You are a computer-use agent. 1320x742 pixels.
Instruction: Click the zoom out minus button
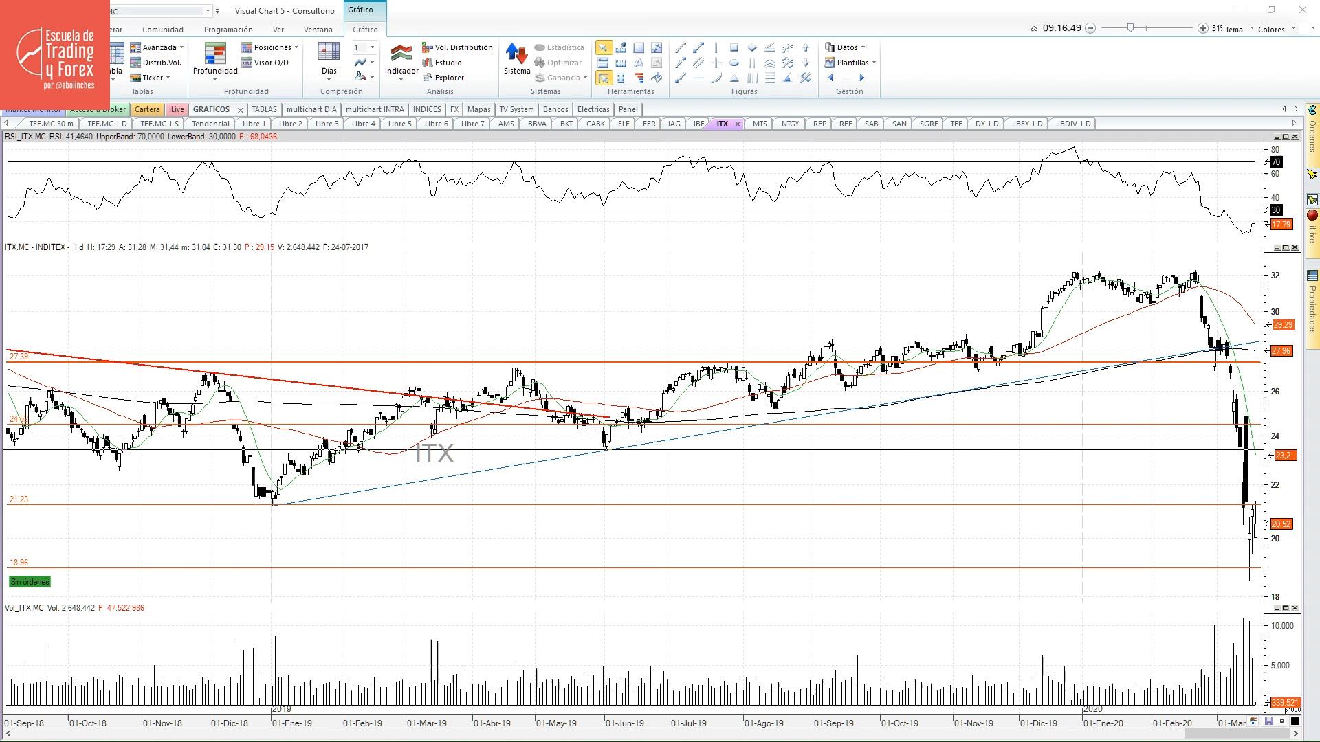(1090, 28)
